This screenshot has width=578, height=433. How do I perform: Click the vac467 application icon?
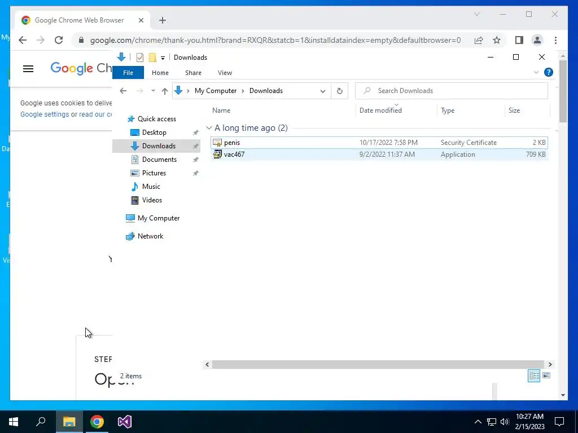217,154
